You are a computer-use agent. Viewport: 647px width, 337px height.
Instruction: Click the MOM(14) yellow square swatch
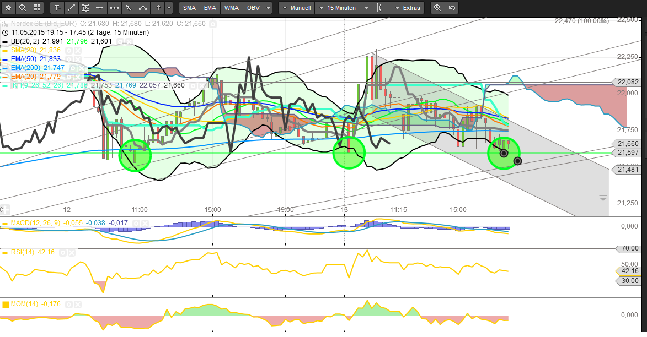pyautogui.click(x=6, y=305)
